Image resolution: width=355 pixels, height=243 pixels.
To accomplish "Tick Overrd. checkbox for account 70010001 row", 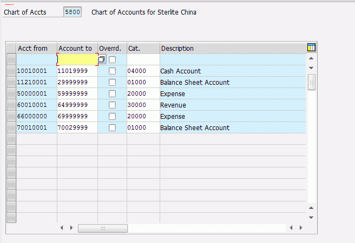I will coord(113,127).
